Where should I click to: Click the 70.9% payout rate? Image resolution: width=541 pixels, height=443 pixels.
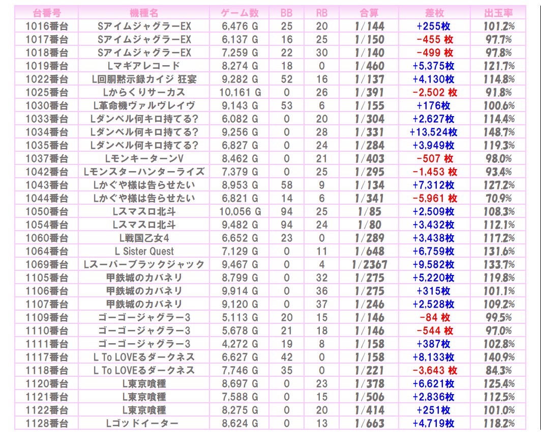coord(499,199)
